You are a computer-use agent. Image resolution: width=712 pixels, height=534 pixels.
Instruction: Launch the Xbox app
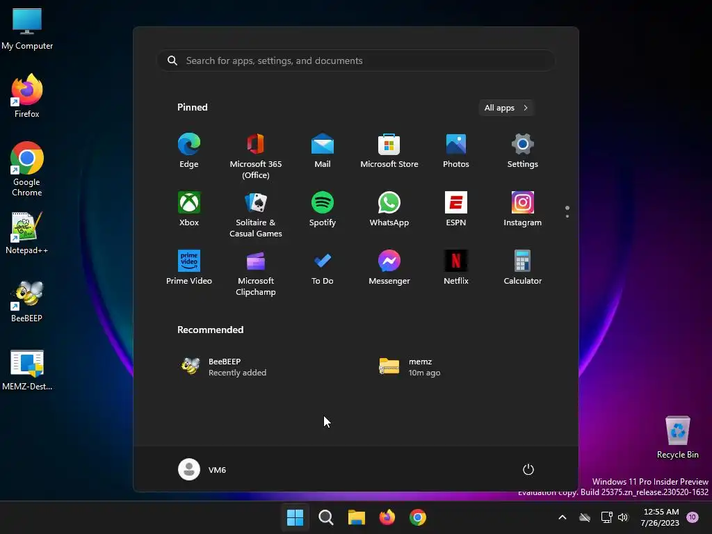[189, 209]
